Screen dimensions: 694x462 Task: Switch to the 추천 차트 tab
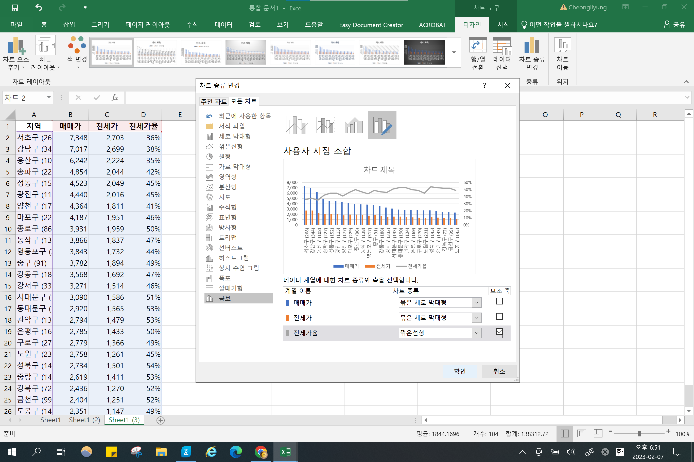[214, 101]
